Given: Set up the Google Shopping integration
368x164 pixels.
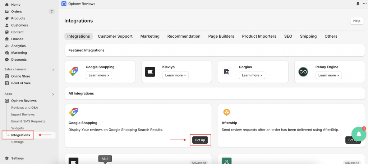Looking at the screenshot, I should (200, 140).
